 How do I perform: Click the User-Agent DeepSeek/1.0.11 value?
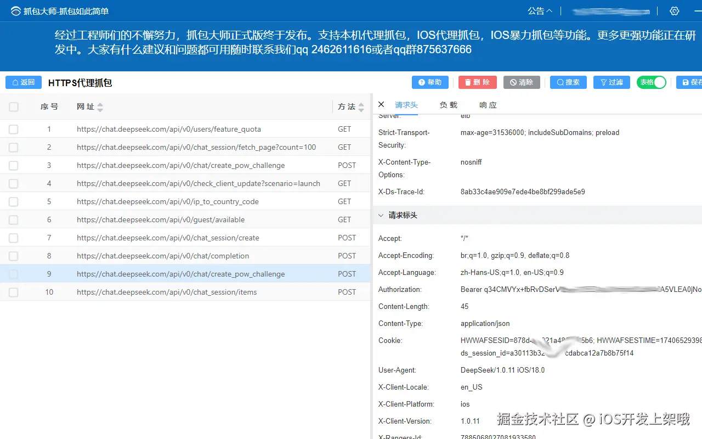coord(503,370)
